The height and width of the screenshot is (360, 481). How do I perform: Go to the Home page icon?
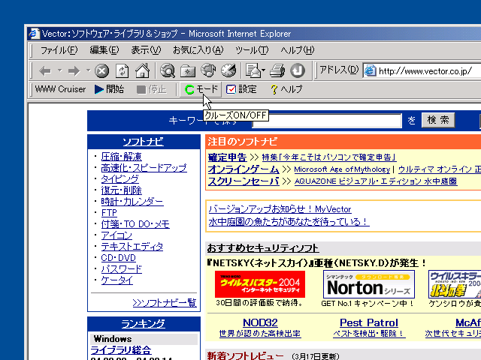(142, 70)
